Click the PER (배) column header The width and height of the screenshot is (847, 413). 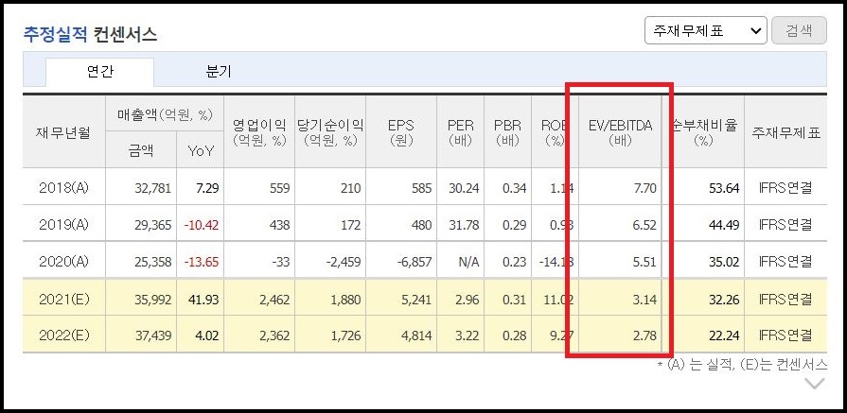coord(460,132)
